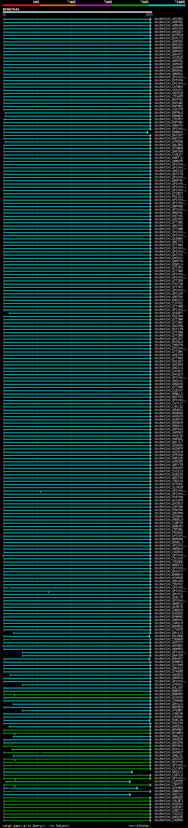Click the green ~80% identity color bar

click(130, 5)
